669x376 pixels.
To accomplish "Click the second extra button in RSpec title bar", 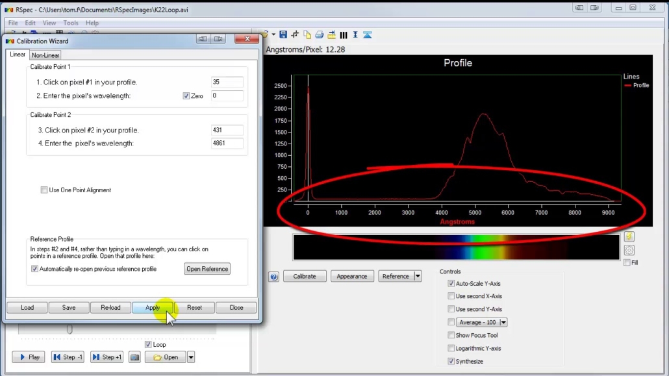I will pos(595,8).
